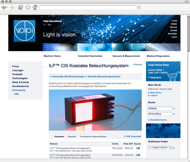190x162 pixels.
Task: Click the browser Forward arrow button
Action: coord(12,7)
